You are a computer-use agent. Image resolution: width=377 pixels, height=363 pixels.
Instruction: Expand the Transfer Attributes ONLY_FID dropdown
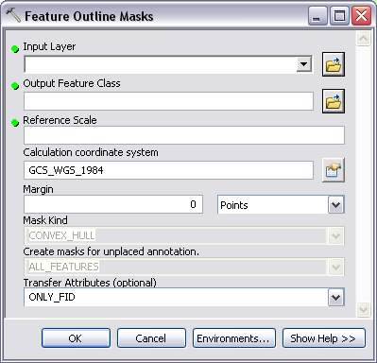tap(335, 298)
